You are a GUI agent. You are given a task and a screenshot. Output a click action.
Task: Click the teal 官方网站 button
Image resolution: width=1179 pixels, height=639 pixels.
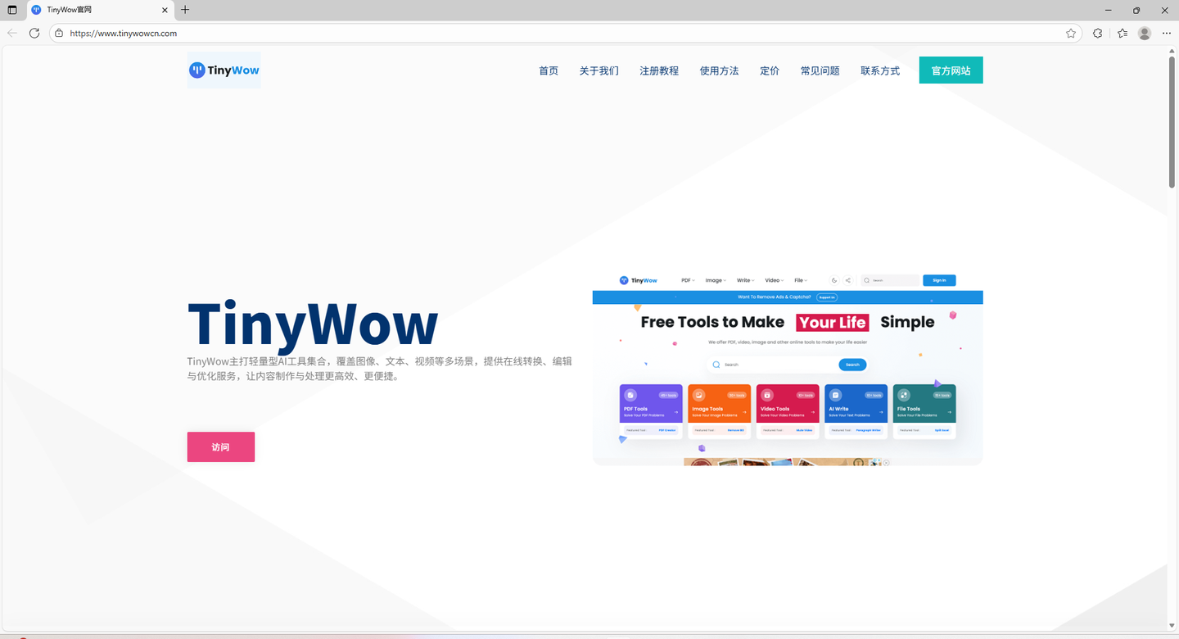[951, 70]
